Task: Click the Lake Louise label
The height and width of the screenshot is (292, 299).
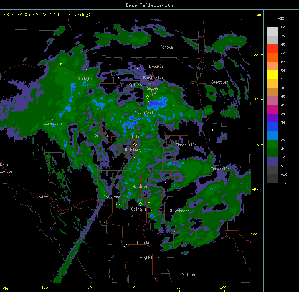Action: [x=6, y=168]
